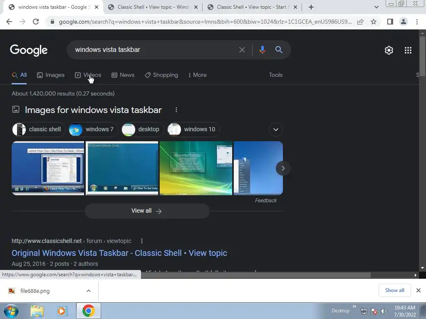Open the green Vista aurora wallpaper thumbnail

pyautogui.click(x=196, y=168)
